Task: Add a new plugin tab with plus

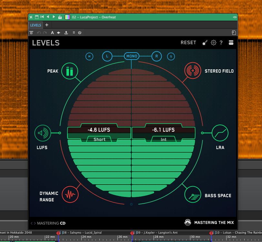Action: pos(47,25)
